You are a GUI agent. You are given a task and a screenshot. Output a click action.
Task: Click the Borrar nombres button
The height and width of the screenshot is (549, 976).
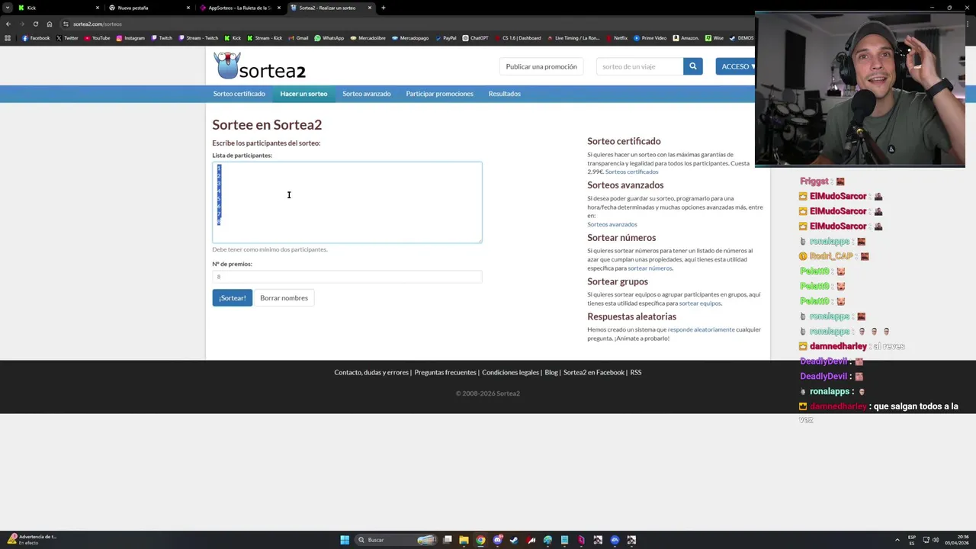click(284, 298)
